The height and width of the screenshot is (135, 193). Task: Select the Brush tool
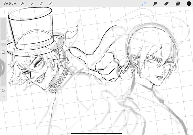coord(144,4)
